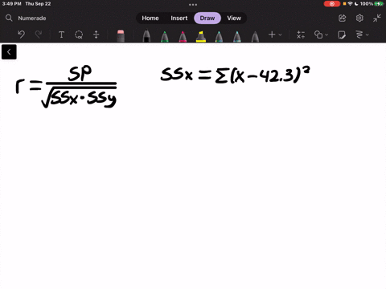This screenshot has height=289, width=386.
Task: Pick the green pen
Action: pyautogui.click(x=165, y=36)
